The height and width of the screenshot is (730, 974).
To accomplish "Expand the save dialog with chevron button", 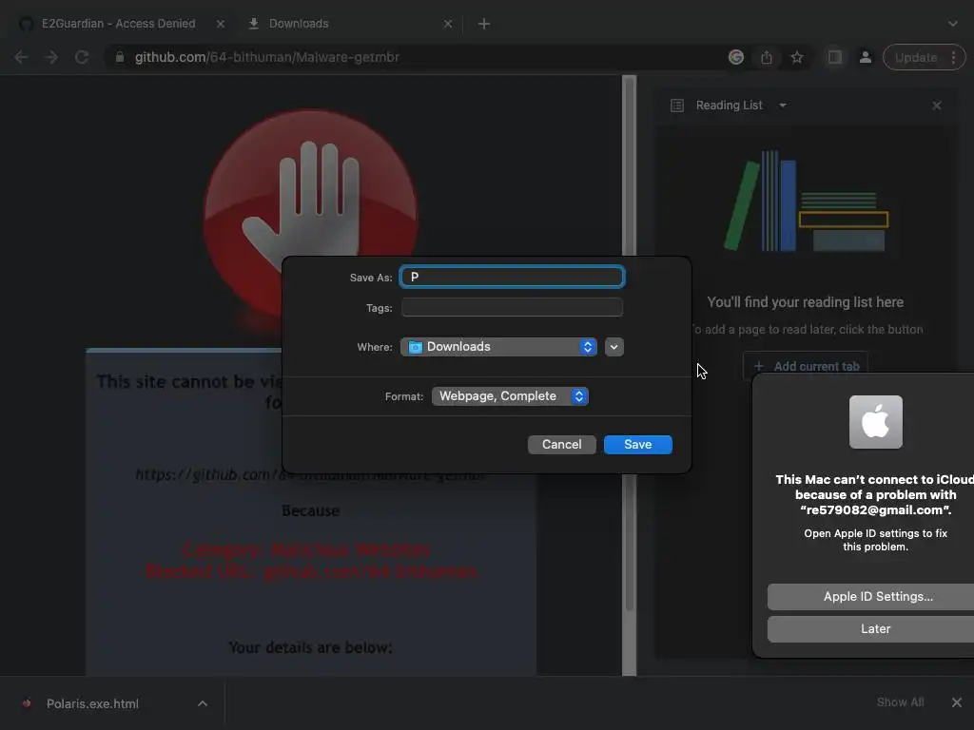I will (614, 347).
